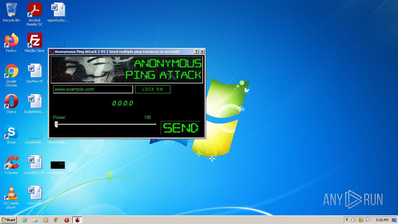The height and width of the screenshot is (224, 398).
Task: Click the network tray icon
Action: pos(361,220)
